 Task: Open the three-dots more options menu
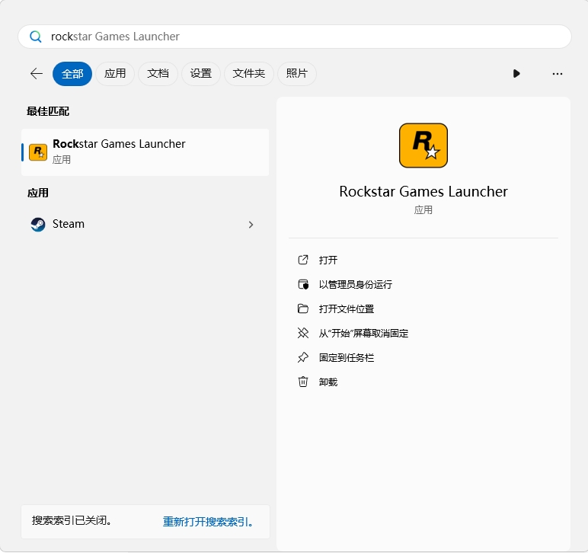(x=557, y=74)
